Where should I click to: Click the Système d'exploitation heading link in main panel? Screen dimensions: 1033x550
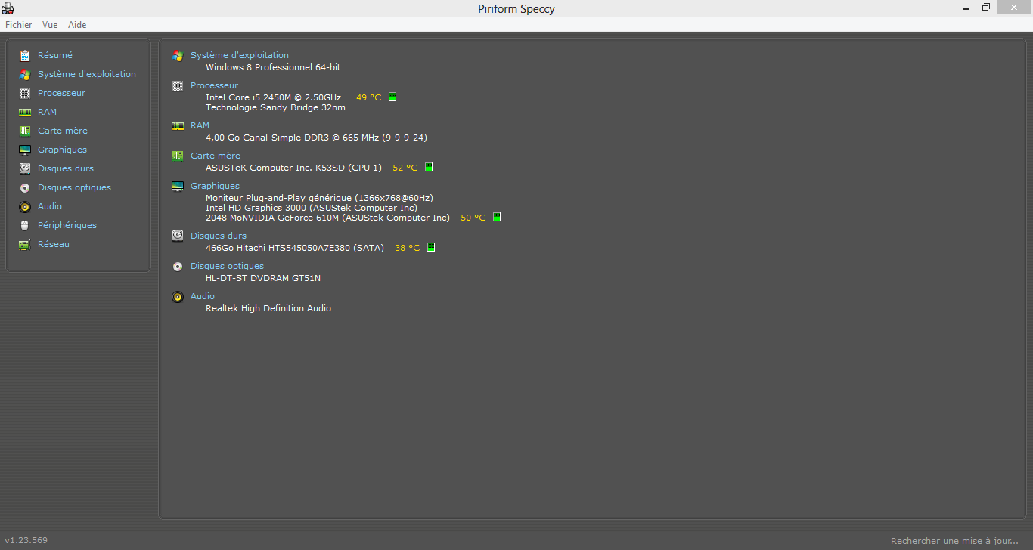[x=240, y=55]
